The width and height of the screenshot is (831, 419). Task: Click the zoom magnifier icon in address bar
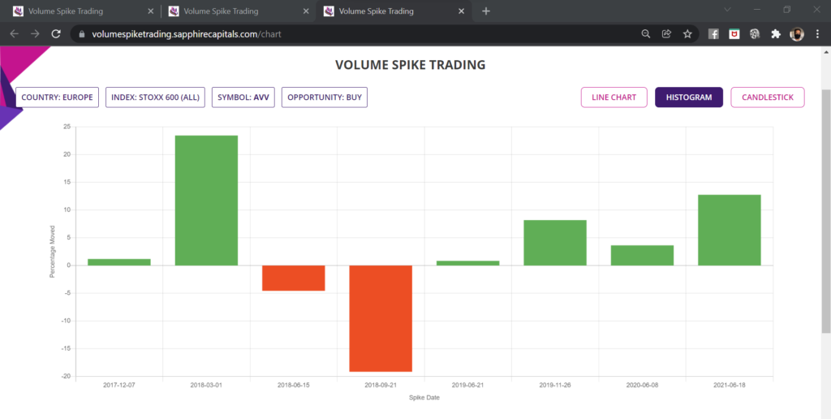point(646,34)
